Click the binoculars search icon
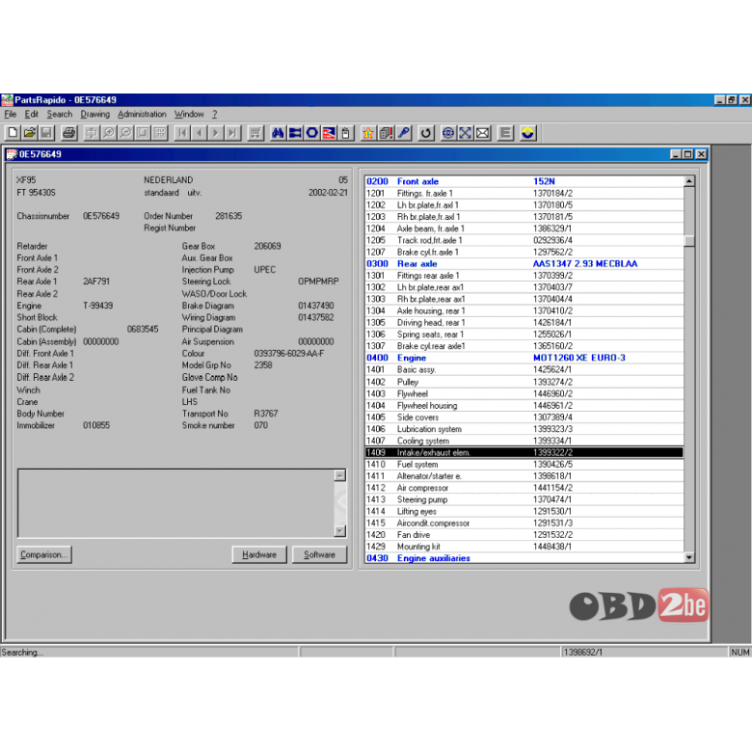The width and height of the screenshot is (752, 752). [278, 133]
